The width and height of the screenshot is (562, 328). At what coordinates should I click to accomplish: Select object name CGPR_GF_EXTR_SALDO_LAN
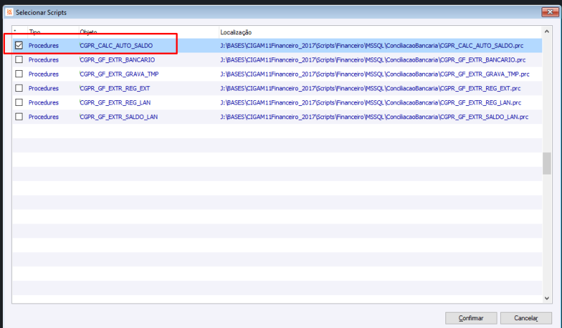click(119, 117)
